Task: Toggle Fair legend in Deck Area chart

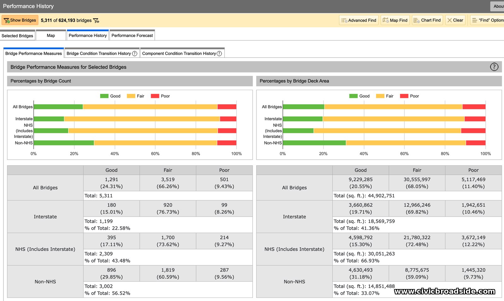Action: tap(385, 96)
